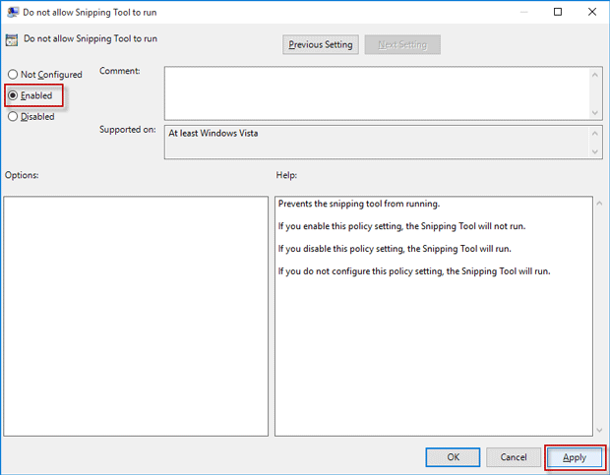Confirm with the OK button
610x475 pixels.
pyautogui.click(x=453, y=457)
